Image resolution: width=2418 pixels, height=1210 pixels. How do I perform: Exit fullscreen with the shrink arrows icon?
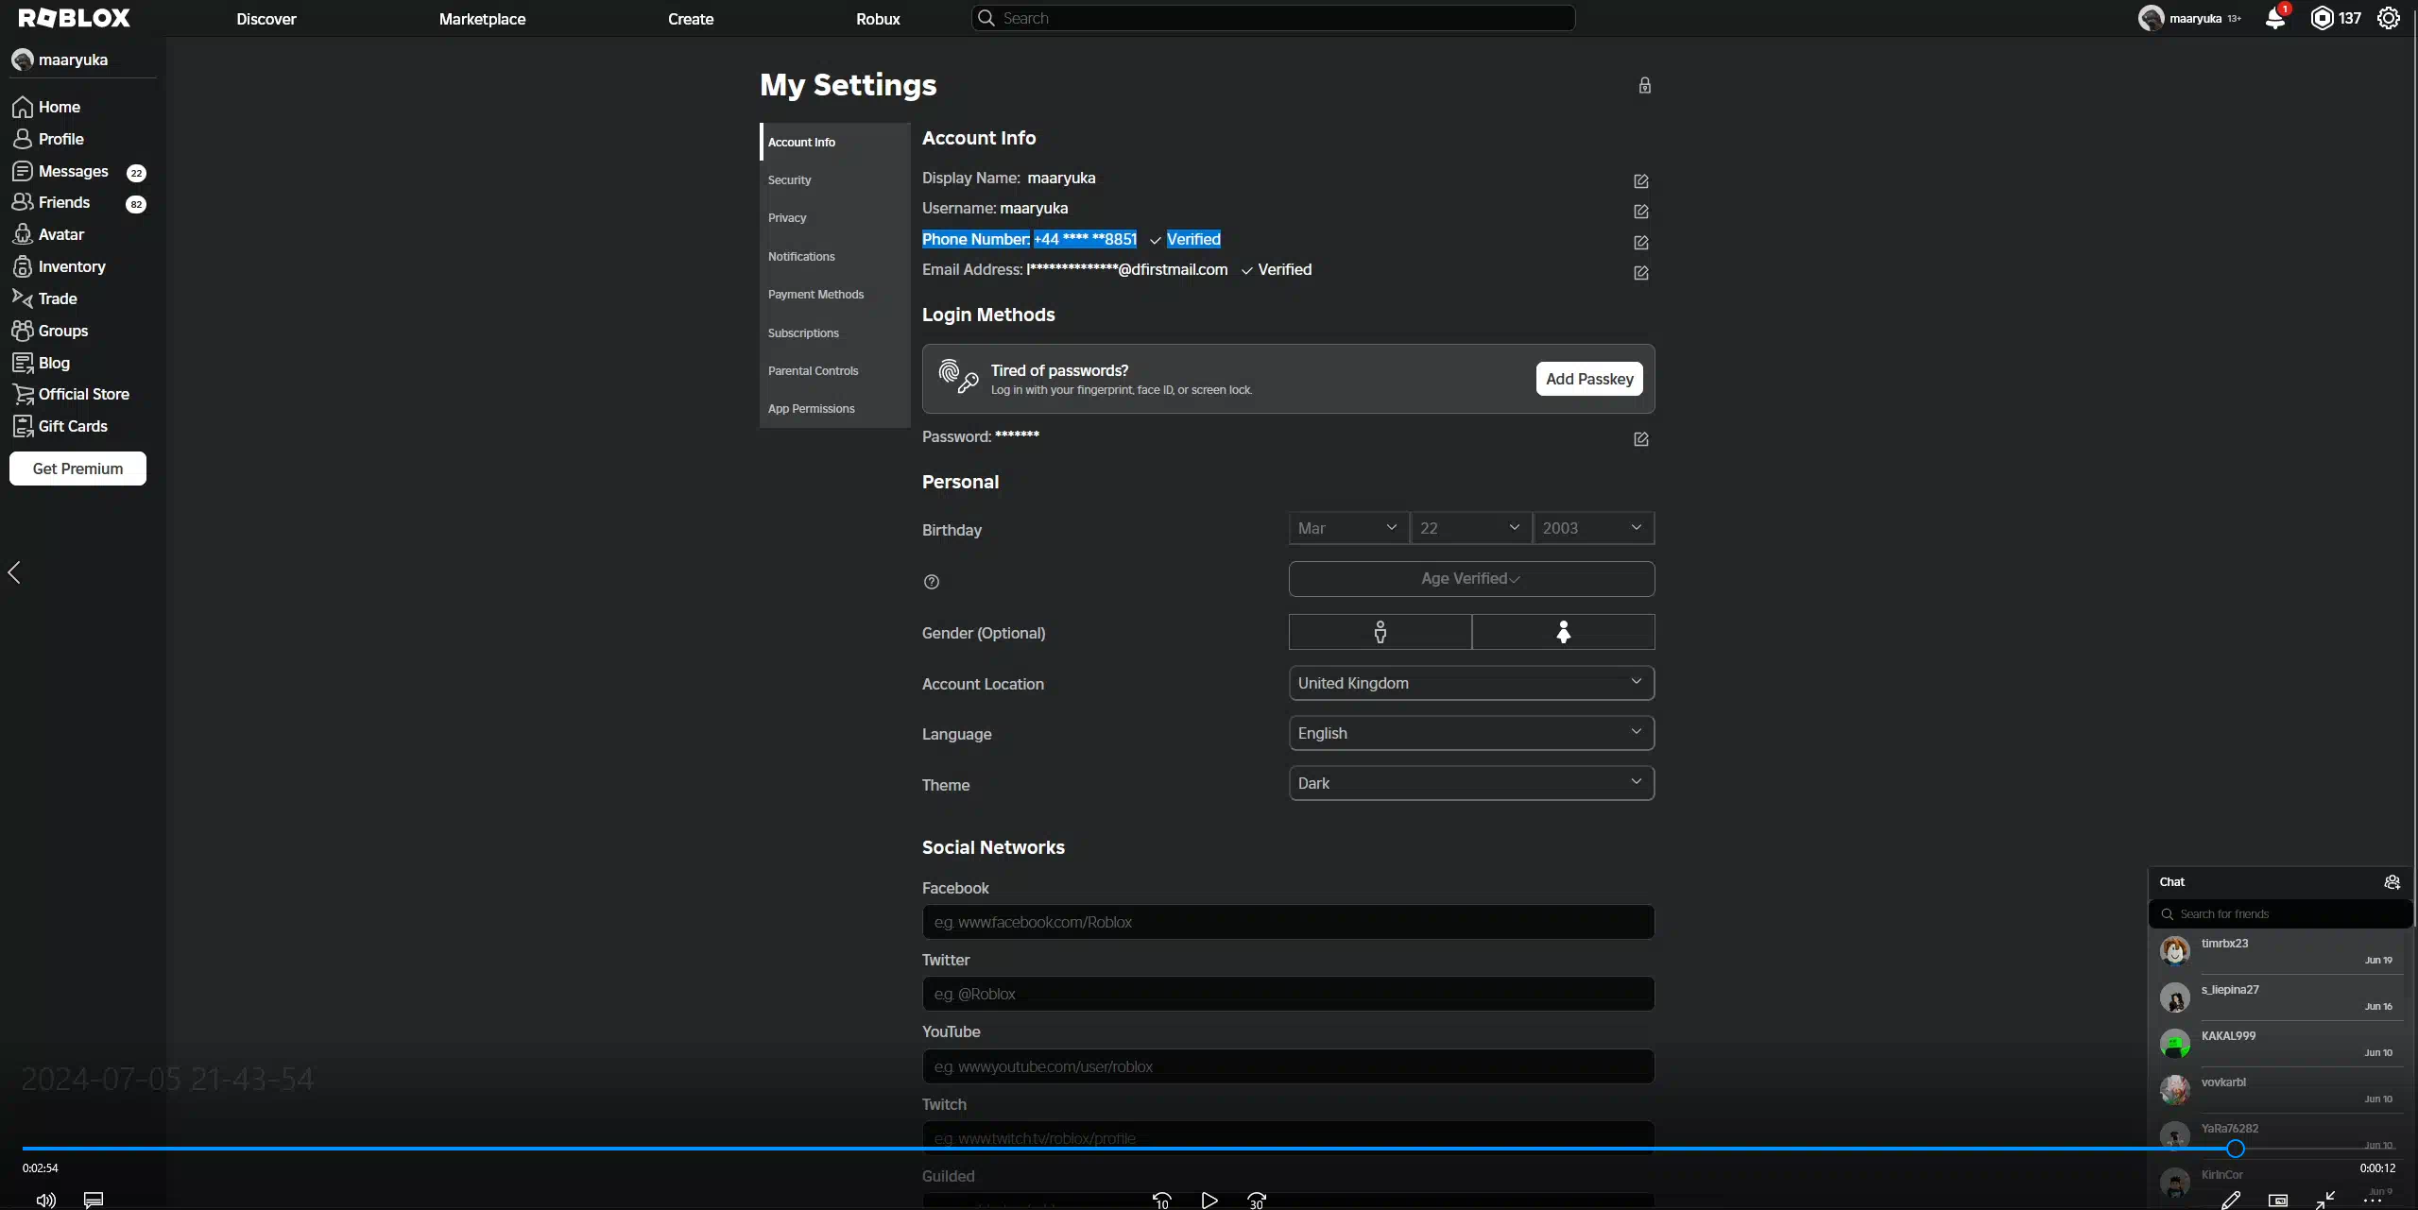[2325, 1200]
